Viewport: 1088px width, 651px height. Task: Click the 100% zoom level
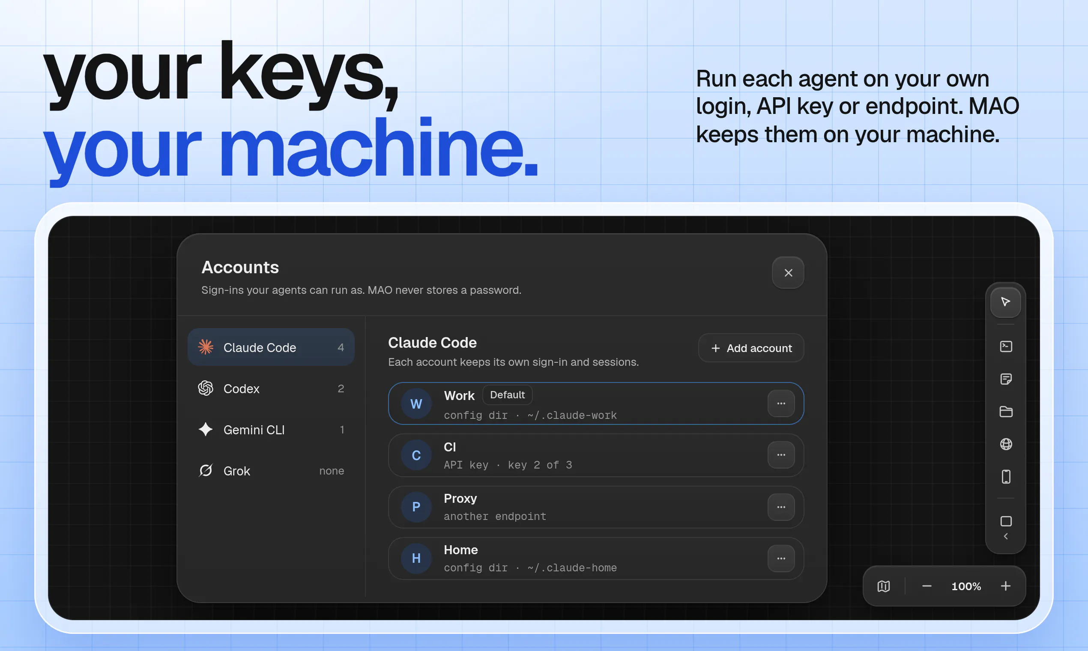click(966, 586)
